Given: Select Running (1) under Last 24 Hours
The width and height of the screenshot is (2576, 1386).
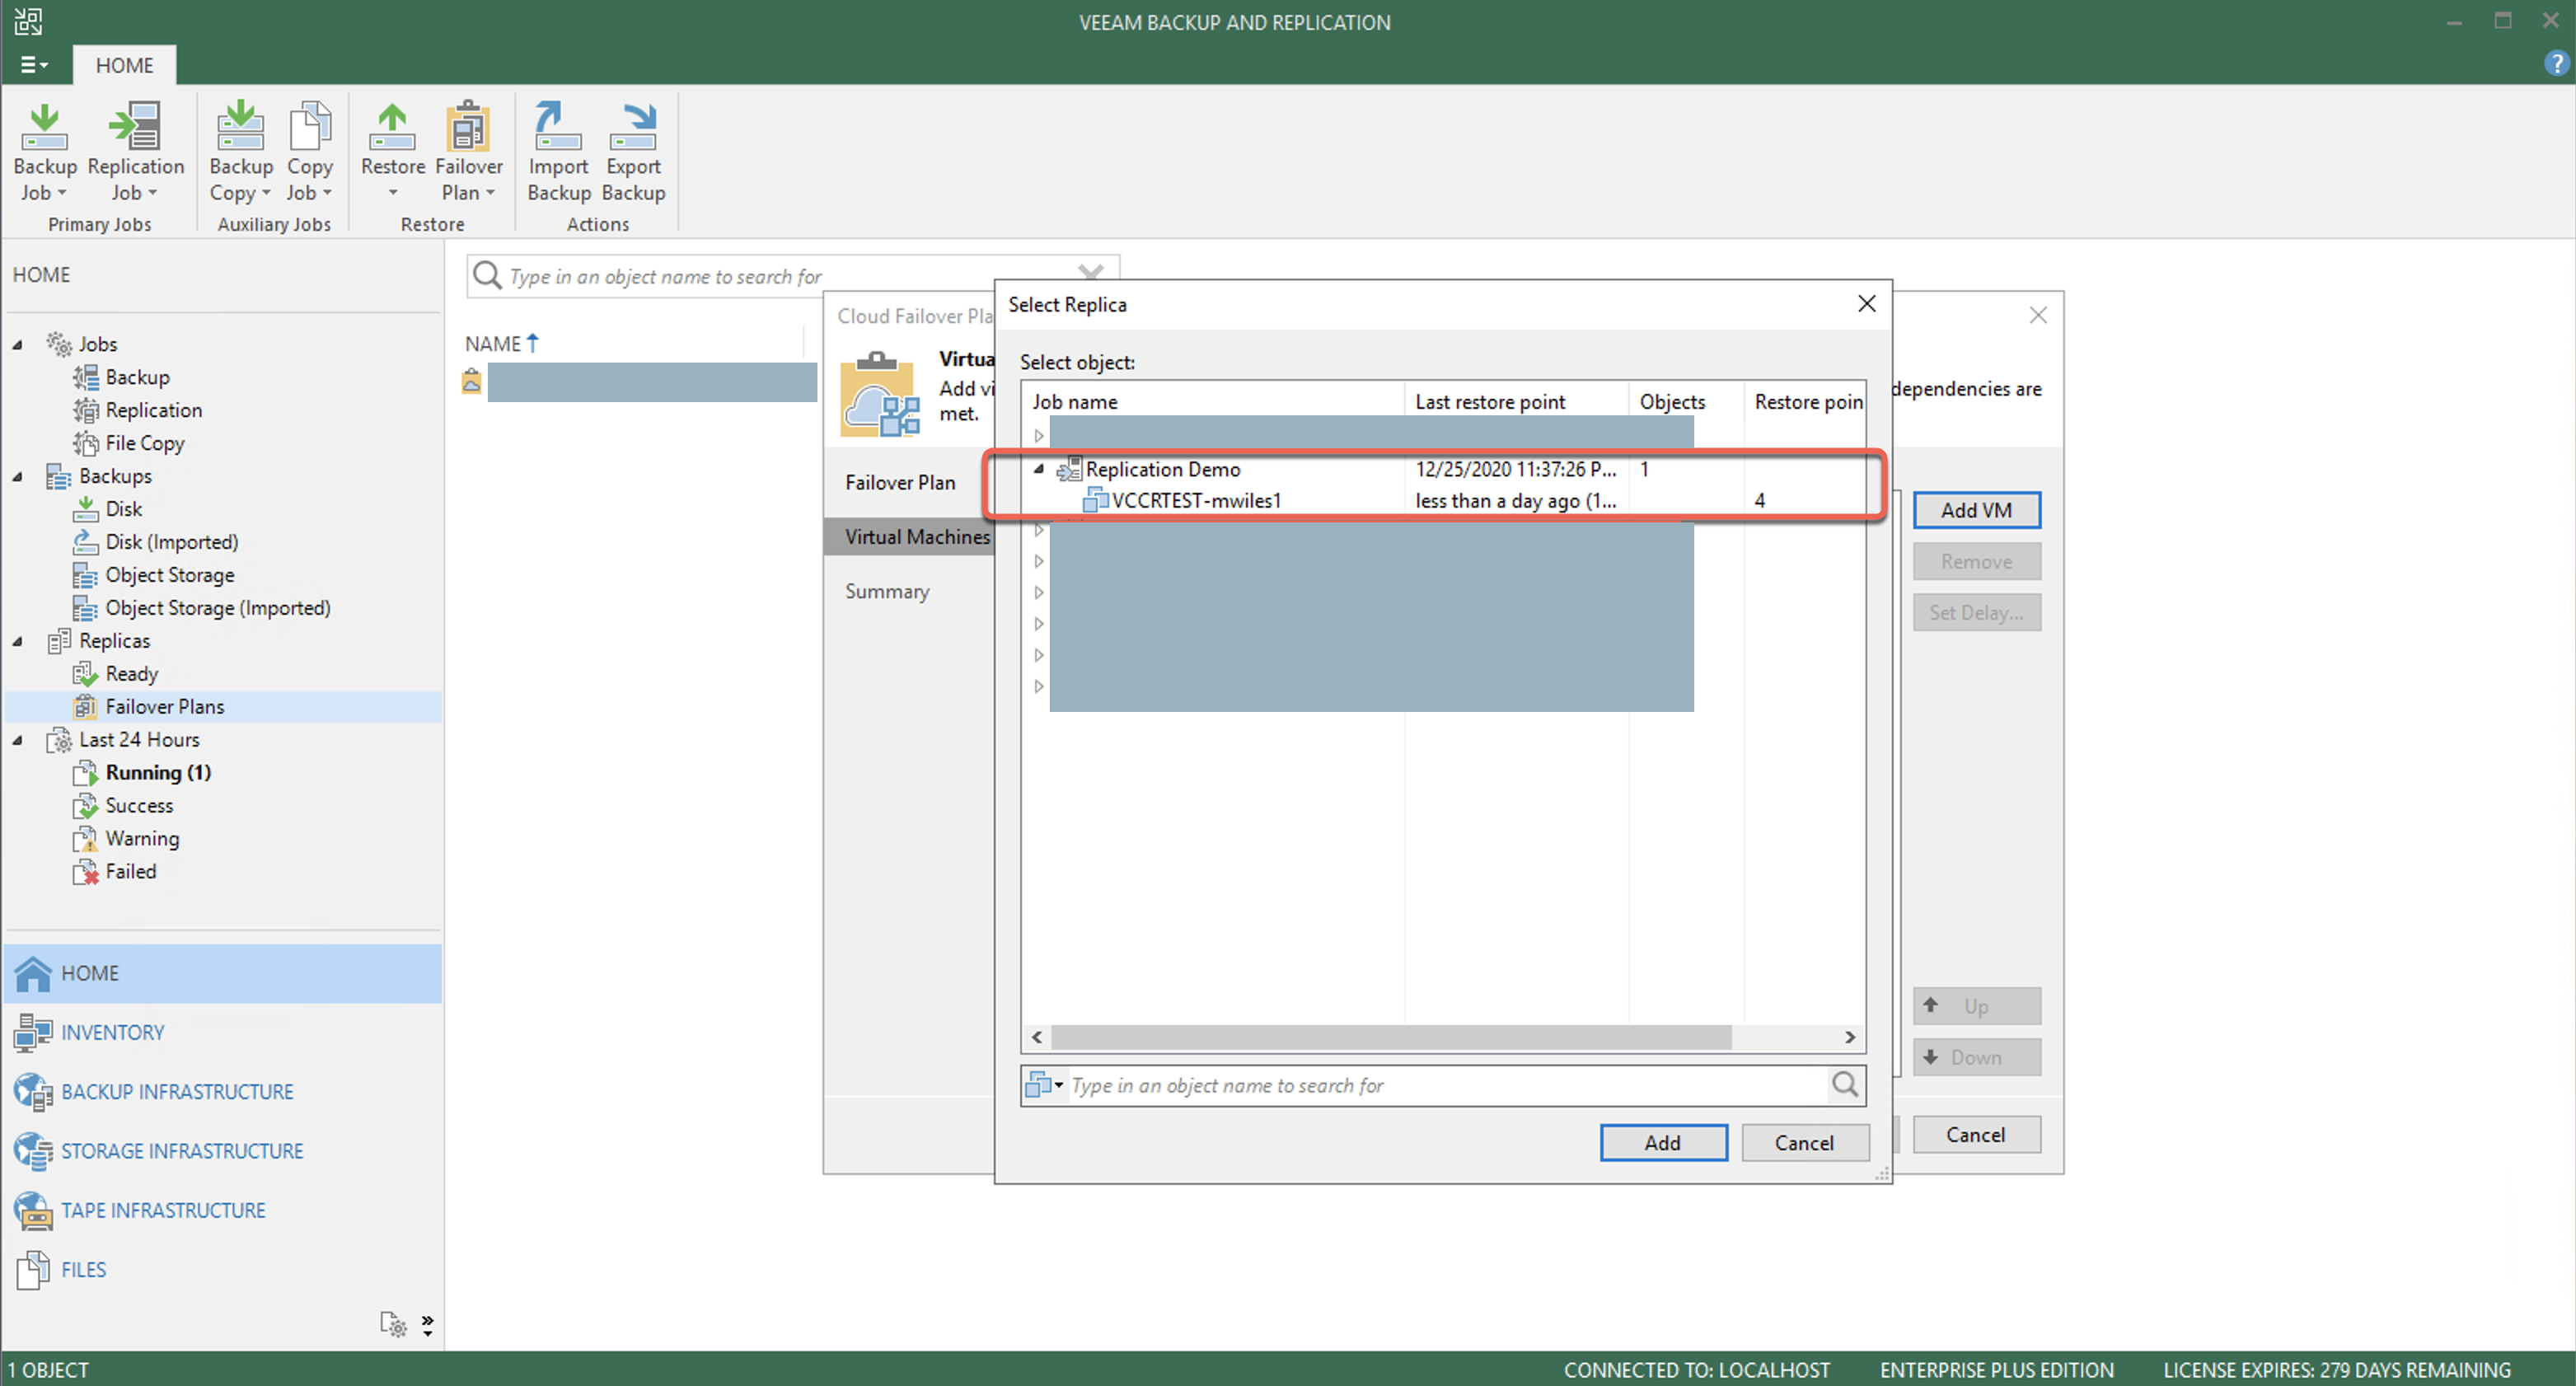Looking at the screenshot, I should pyautogui.click(x=158, y=772).
